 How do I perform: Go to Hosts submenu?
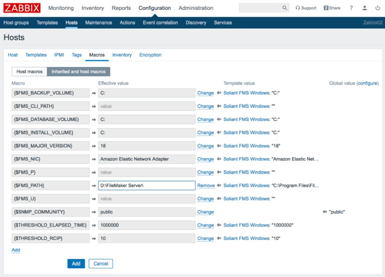(71, 23)
